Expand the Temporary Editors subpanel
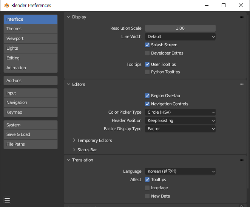 (74, 140)
